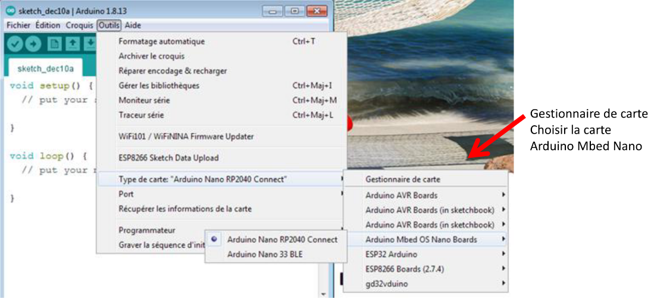Expand the gd32vduino submenu
Screen dimensions: 651x298
pos(425,284)
